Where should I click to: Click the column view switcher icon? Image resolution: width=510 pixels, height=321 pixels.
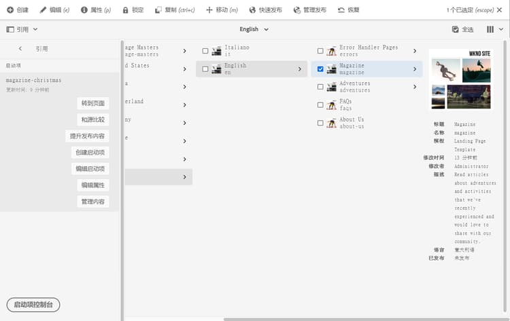pos(490,30)
